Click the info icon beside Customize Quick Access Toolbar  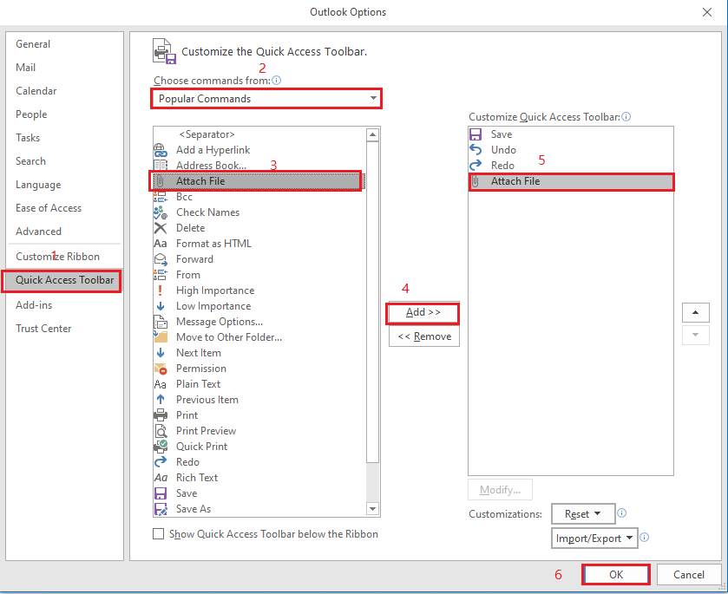pos(626,116)
